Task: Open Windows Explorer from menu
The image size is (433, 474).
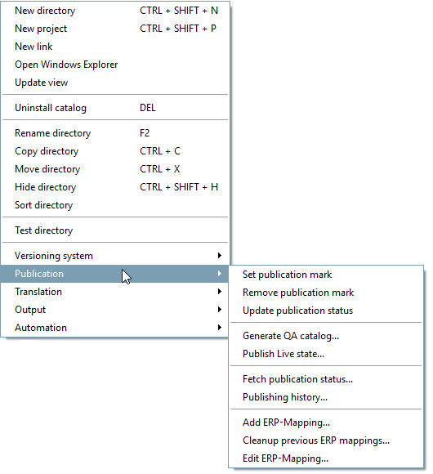Action: [x=115, y=65]
